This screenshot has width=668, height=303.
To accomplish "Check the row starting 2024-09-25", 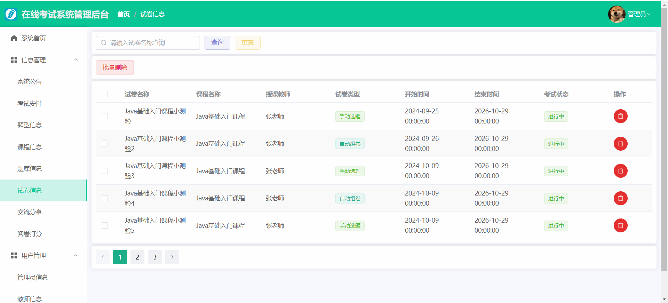I will click(105, 116).
